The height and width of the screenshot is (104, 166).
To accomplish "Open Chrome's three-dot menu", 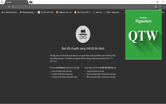I will click(164, 7).
